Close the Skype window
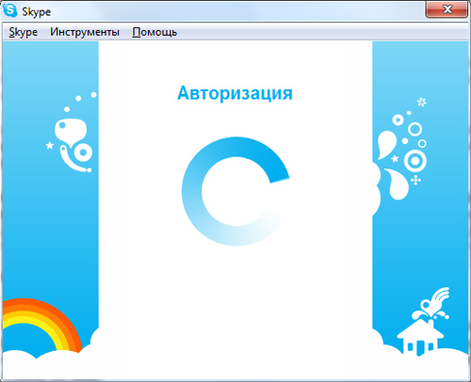The image size is (471, 382). pos(447,9)
